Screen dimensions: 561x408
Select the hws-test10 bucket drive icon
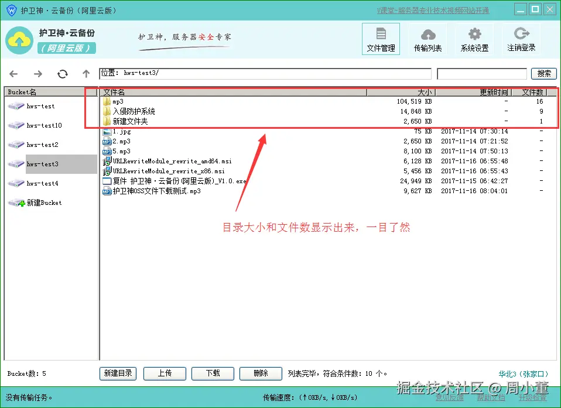tap(16, 125)
